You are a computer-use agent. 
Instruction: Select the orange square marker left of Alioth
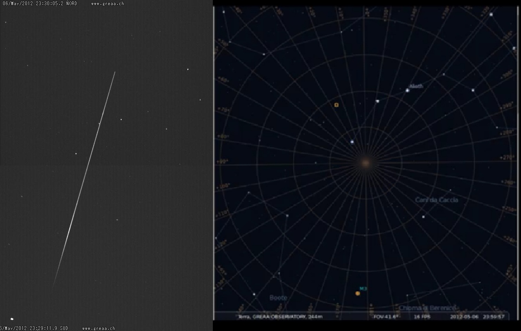336,105
